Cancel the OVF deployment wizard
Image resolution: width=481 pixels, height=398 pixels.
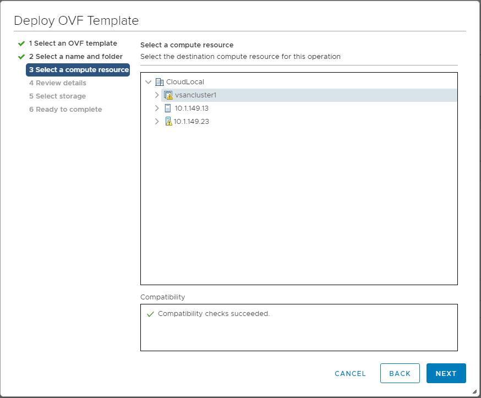[350, 373]
